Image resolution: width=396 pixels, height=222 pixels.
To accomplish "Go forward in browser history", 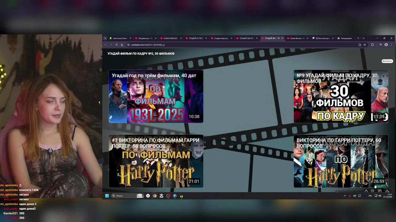I will [111, 45].
